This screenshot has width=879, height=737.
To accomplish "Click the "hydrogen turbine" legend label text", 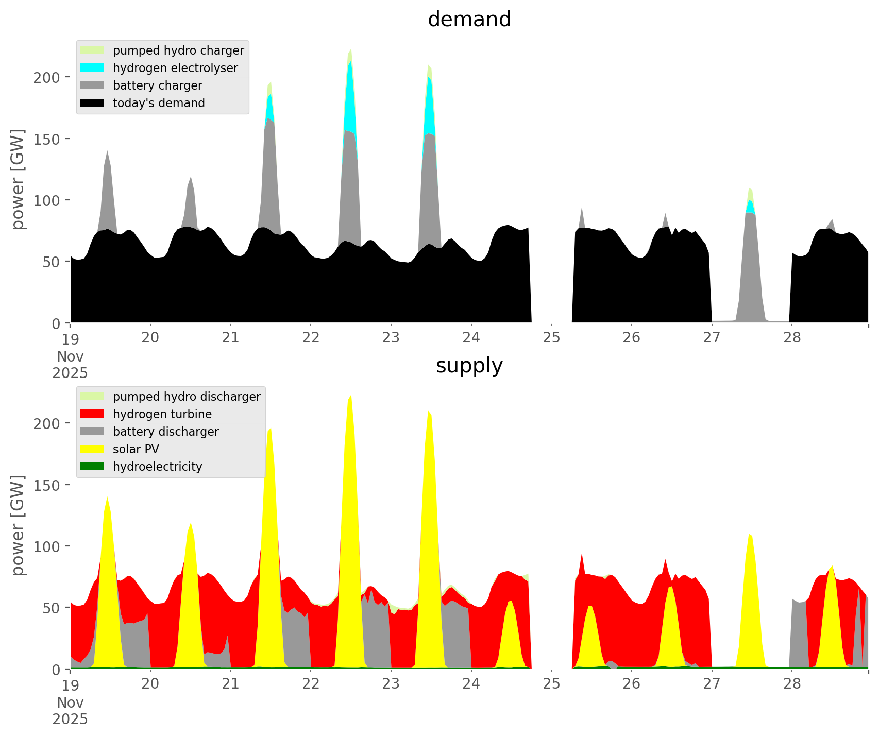I will (x=162, y=414).
